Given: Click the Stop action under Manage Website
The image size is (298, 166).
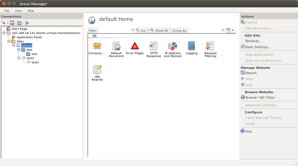Looking at the screenshot, I should [x=249, y=85].
